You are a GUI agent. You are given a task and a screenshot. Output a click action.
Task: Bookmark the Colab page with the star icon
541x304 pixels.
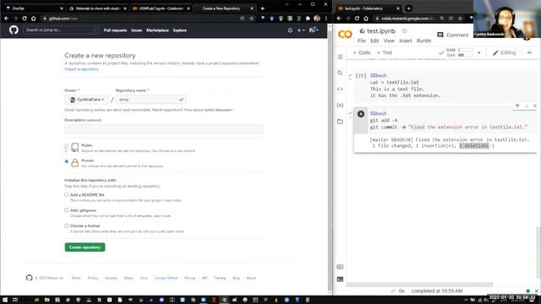pos(460,19)
